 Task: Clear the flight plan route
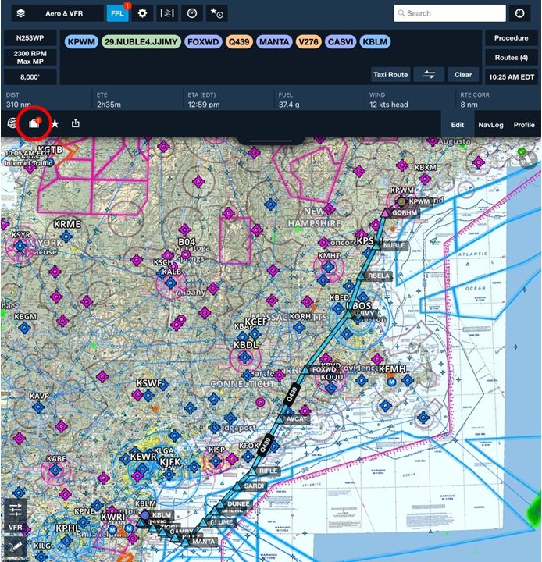click(x=463, y=75)
